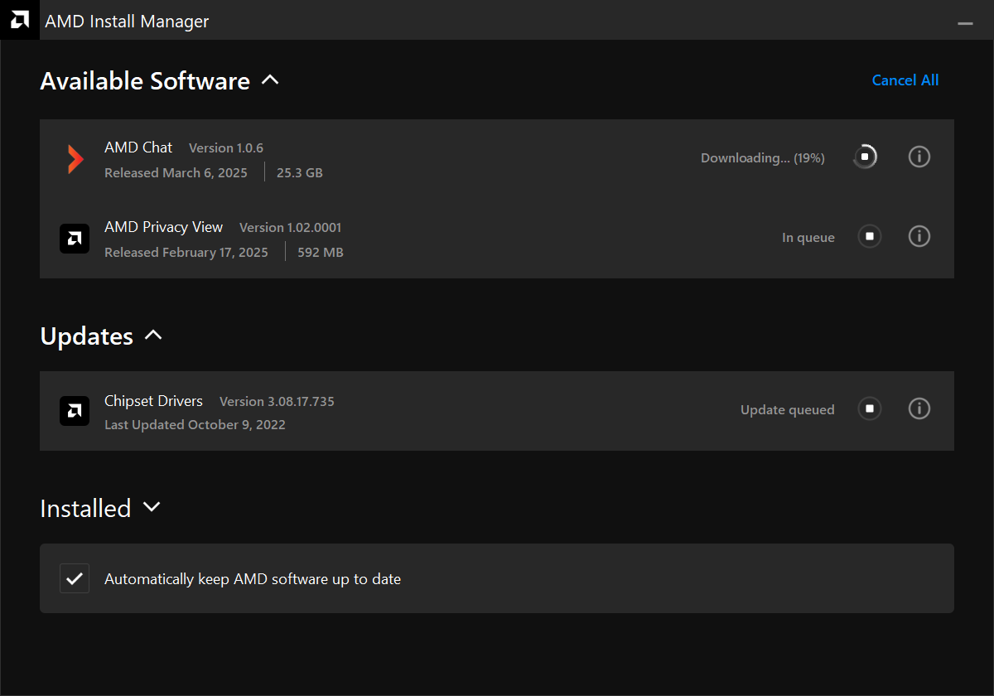The width and height of the screenshot is (994, 696).
Task: Stop the AMD Chat download
Action: click(x=865, y=157)
